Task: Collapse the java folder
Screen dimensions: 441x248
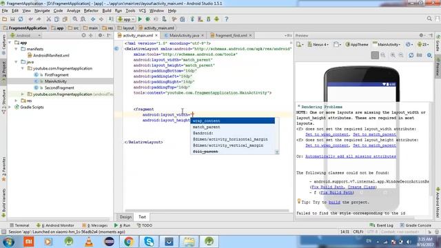Action: 16,62
